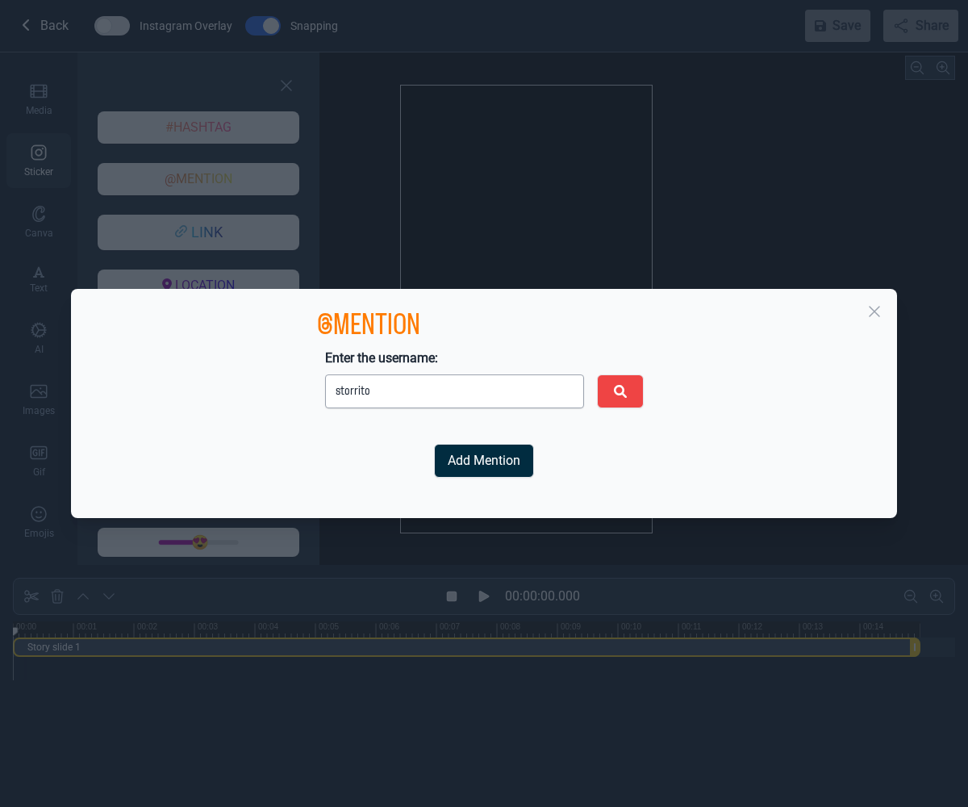This screenshot has width=968, height=807.
Task: Click the scissors split icon
Action: click(x=31, y=596)
